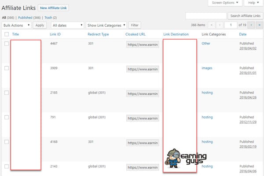
Task: Select cloaked URL field for link 2185
Action: tap(143, 94)
